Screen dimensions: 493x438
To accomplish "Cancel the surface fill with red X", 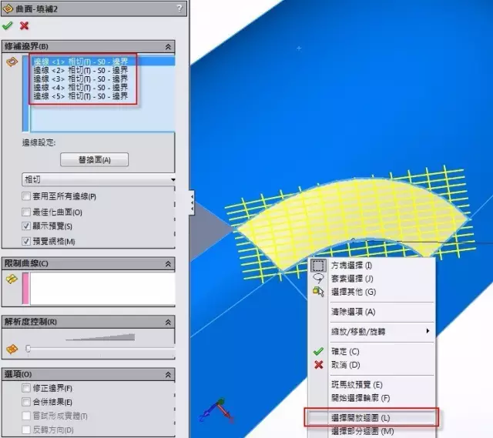I will pyautogui.click(x=24, y=25).
